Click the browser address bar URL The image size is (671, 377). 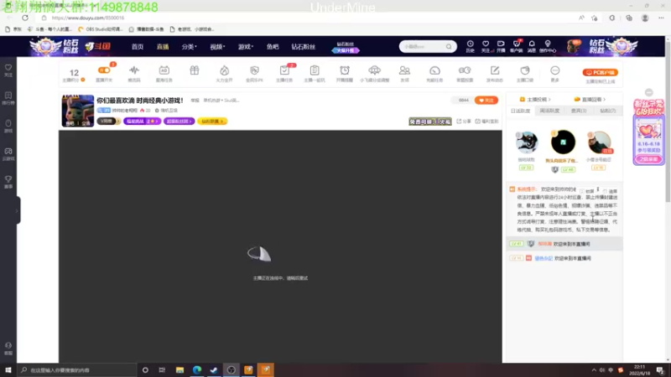(88, 18)
